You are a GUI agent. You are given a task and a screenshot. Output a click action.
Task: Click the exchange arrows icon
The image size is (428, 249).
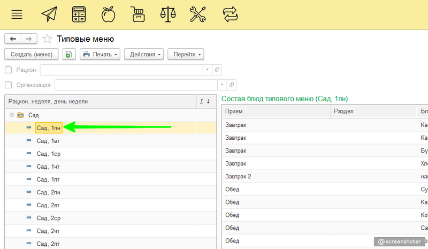tap(230, 14)
